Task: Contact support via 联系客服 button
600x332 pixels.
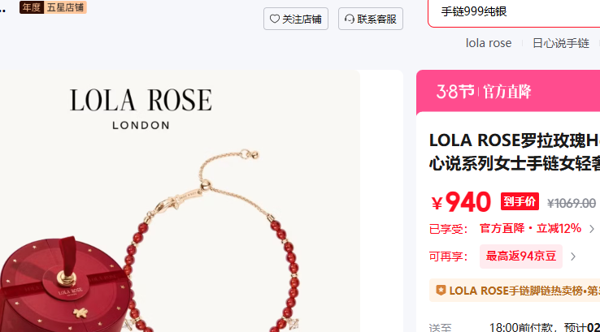Action: click(x=371, y=19)
